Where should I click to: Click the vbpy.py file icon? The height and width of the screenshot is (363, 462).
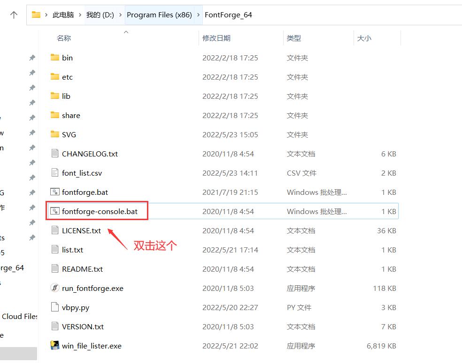(55, 307)
